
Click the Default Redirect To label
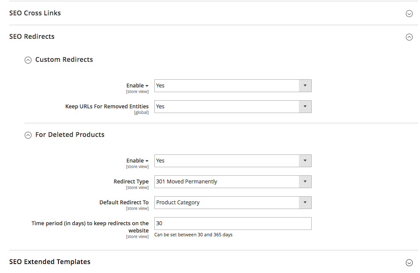pyautogui.click(x=124, y=202)
